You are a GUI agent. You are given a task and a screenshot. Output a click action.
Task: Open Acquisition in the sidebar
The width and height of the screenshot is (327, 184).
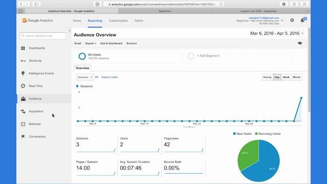[36, 111]
